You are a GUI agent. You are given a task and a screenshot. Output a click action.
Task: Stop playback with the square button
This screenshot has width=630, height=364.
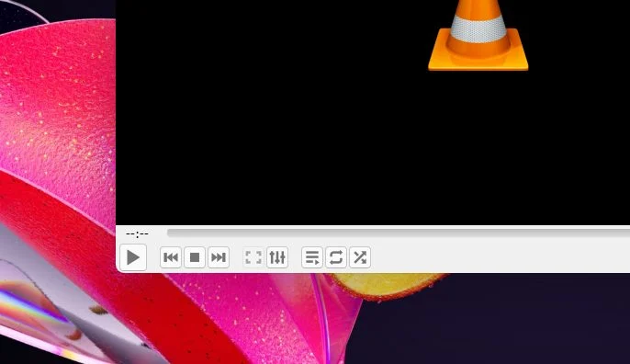point(195,257)
